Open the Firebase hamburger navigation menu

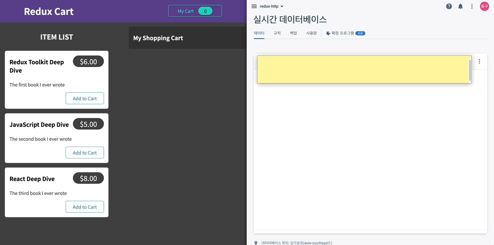[x=254, y=6]
